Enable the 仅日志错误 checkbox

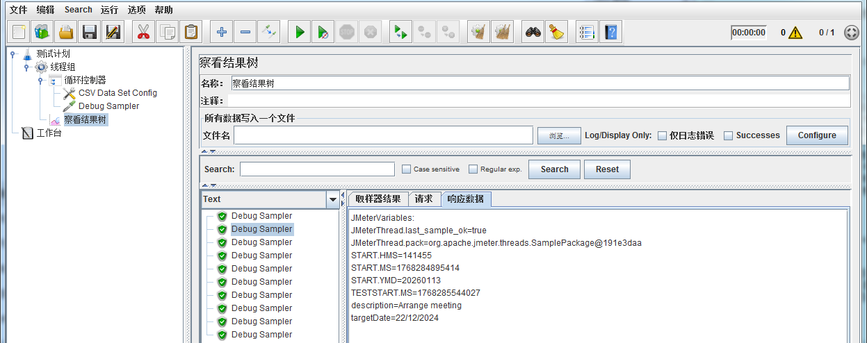pos(662,135)
